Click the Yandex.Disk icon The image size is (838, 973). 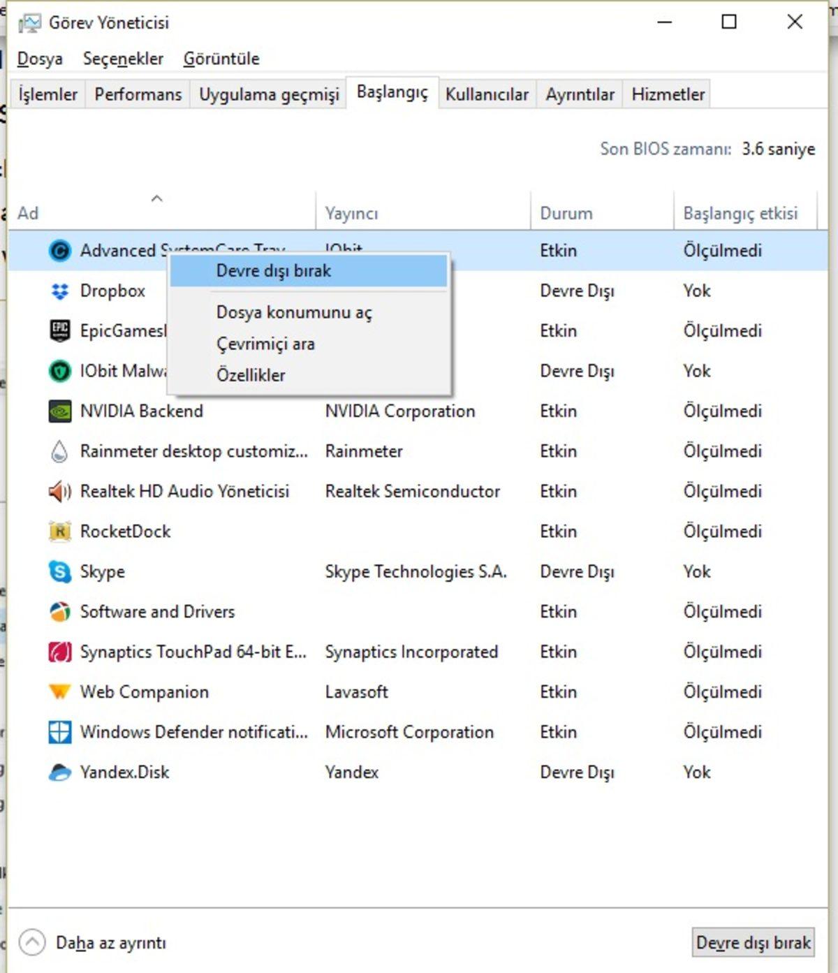pos(59,772)
